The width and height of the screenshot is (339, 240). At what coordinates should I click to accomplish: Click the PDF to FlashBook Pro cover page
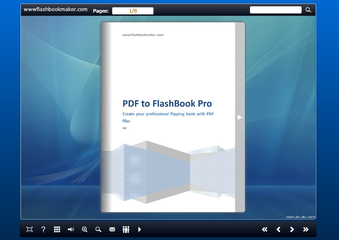[168, 117]
